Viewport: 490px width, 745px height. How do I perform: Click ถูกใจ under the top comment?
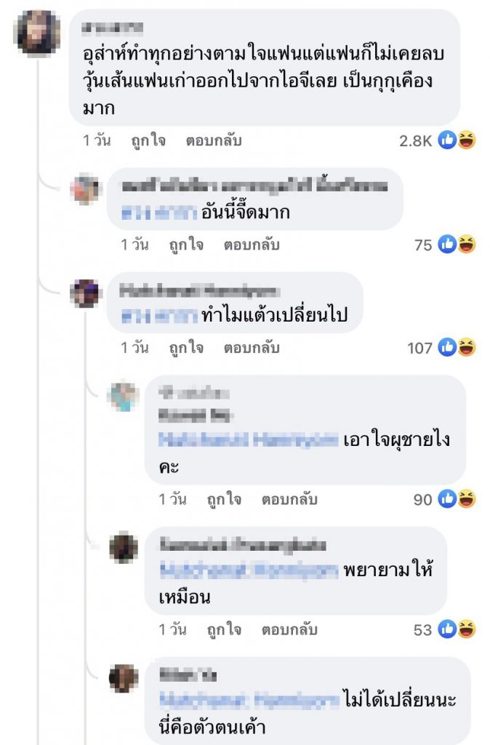coord(148,140)
